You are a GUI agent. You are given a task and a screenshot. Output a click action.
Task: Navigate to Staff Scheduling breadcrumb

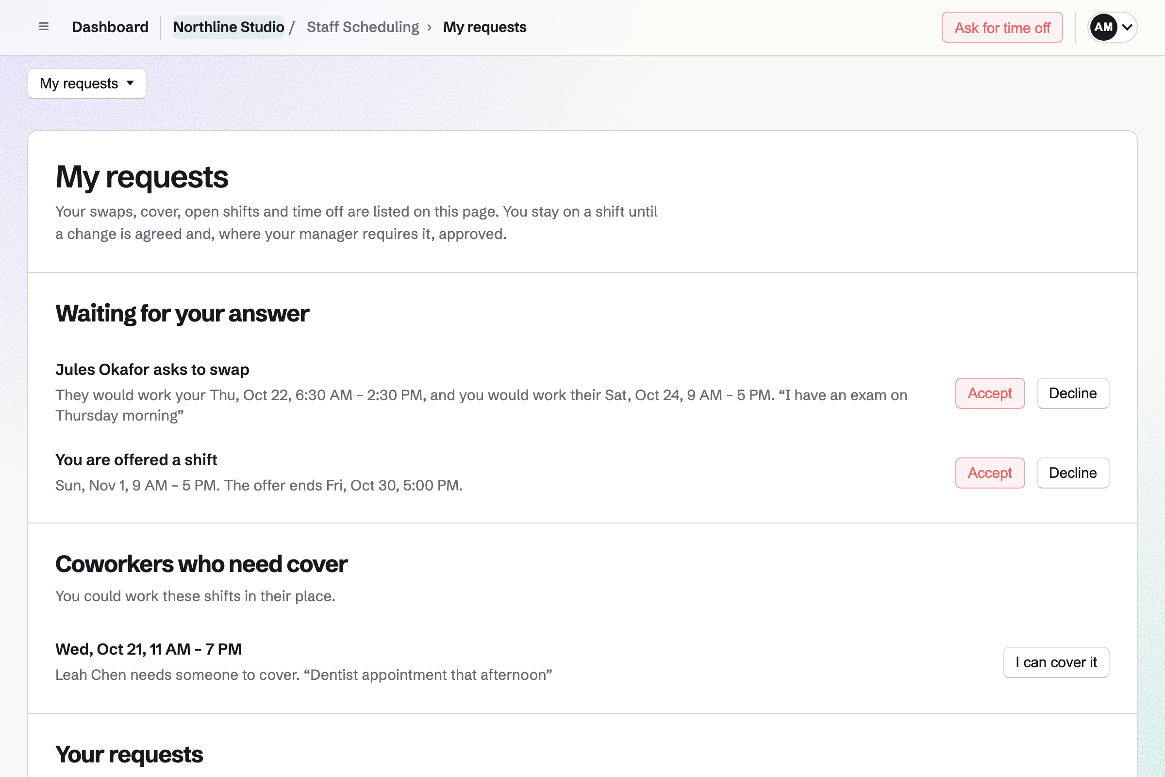point(363,27)
